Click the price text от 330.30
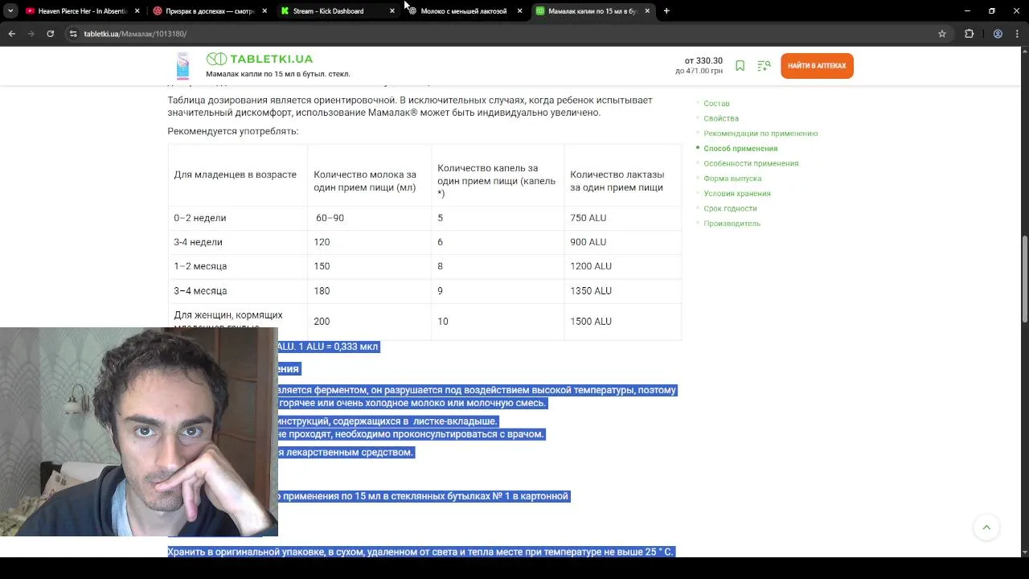Viewport: 1029px width, 579px height. tap(703, 61)
